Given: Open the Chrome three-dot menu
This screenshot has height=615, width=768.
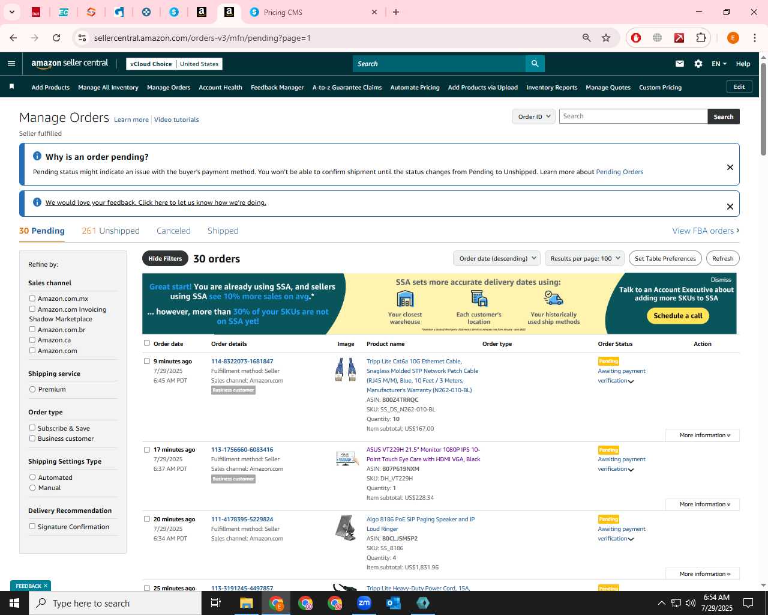Looking at the screenshot, I should [x=755, y=38].
